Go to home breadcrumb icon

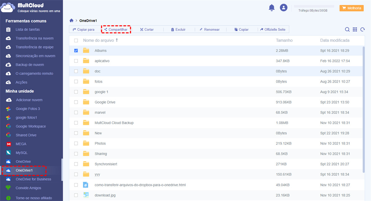point(71,21)
